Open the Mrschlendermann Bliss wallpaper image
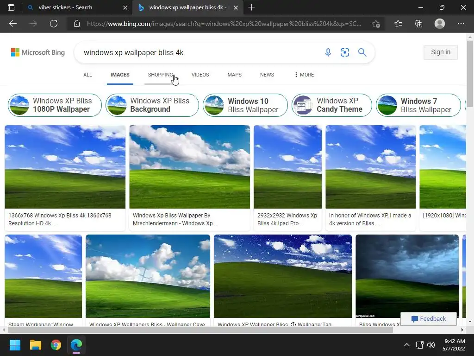Image resolution: width=474 pixels, height=356 pixels. pyautogui.click(x=189, y=167)
